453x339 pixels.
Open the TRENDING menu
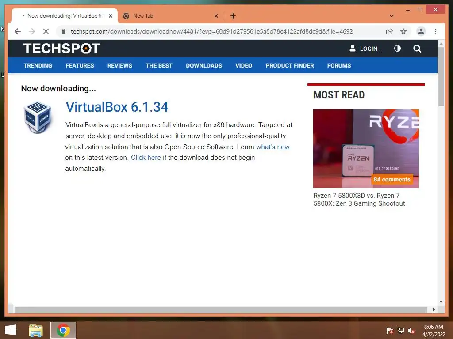tap(38, 65)
